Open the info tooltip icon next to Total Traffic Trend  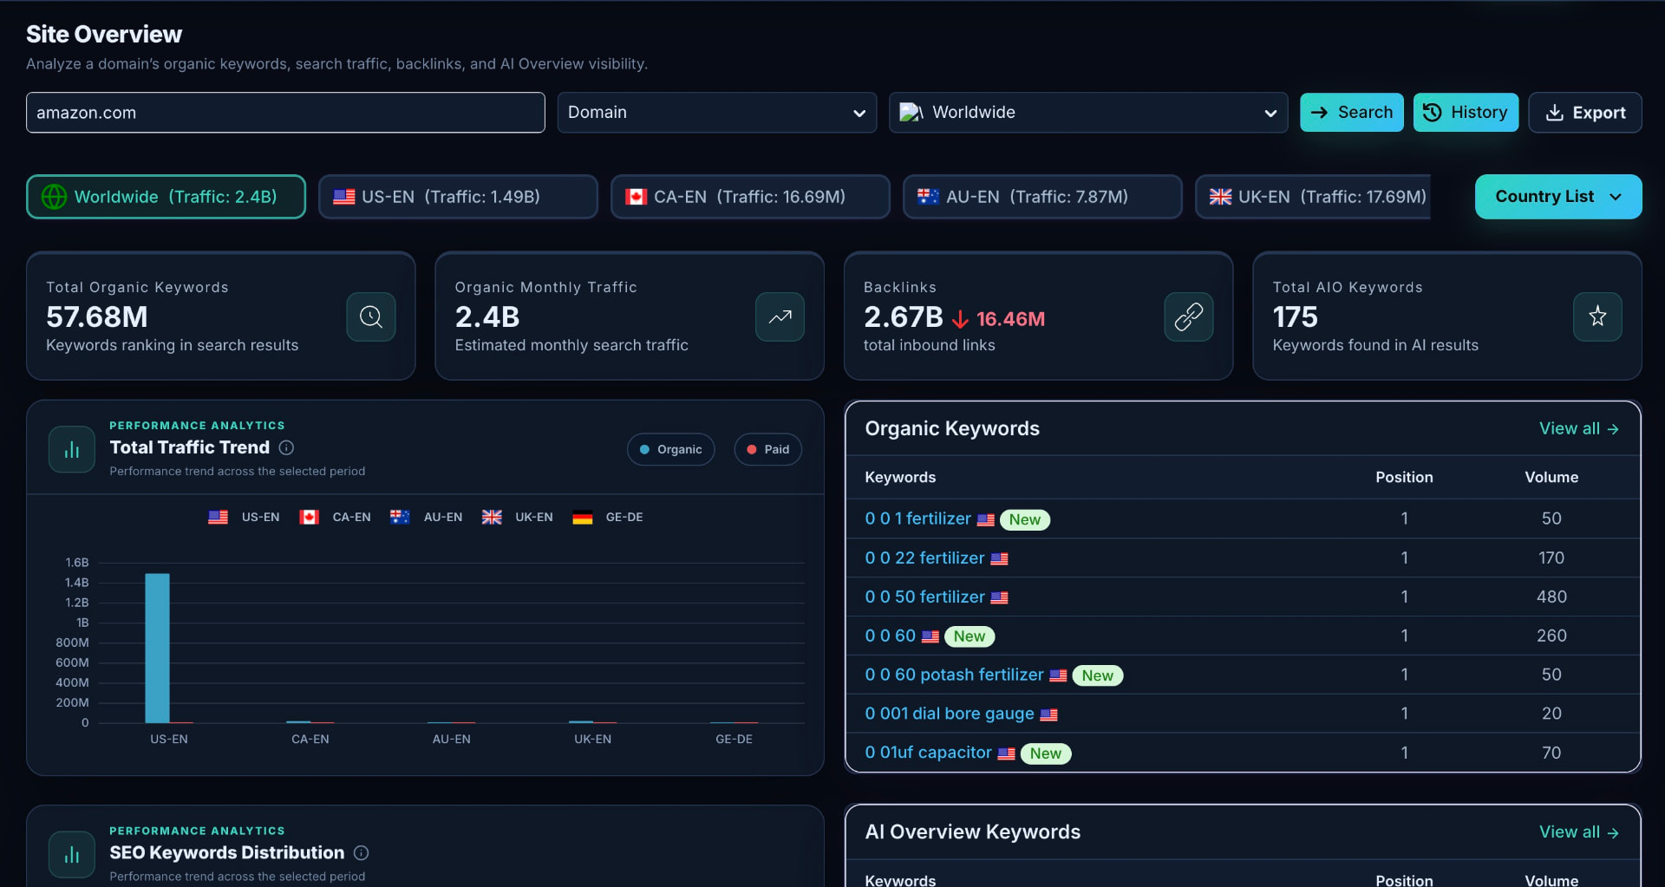click(x=286, y=447)
